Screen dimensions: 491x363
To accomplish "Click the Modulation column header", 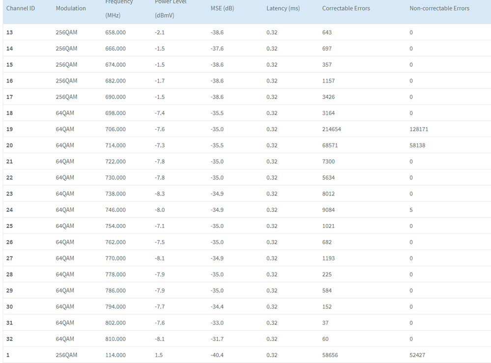I will [x=71, y=8].
